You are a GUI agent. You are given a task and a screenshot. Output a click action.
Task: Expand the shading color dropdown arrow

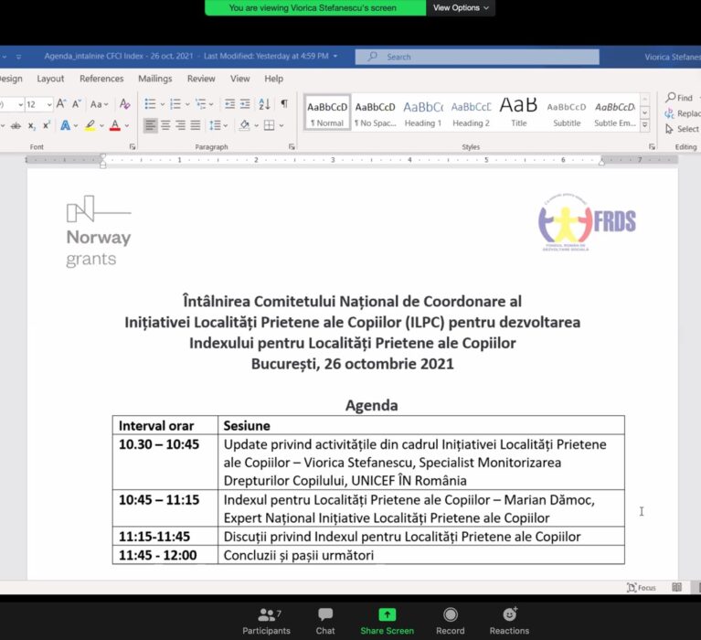(x=256, y=126)
